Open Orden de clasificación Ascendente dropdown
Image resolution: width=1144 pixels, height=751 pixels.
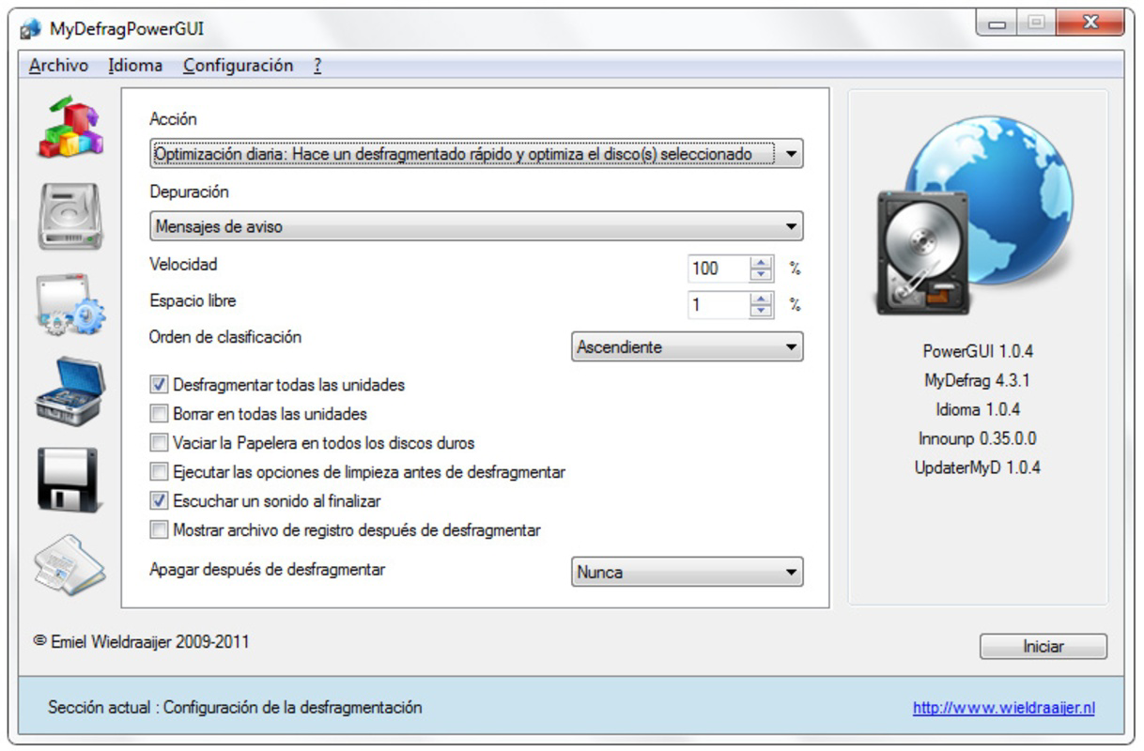(x=688, y=347)
